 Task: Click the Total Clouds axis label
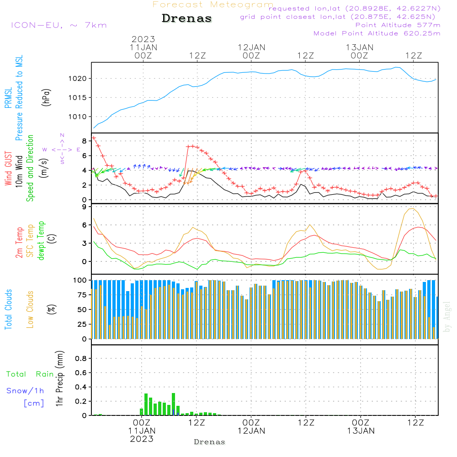pyautogui.click(x=8, y=309)
